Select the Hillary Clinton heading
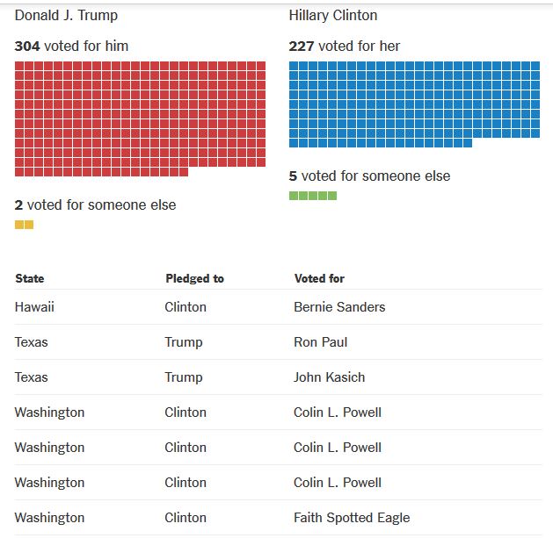553x538 pixels. tap(333, 16)
